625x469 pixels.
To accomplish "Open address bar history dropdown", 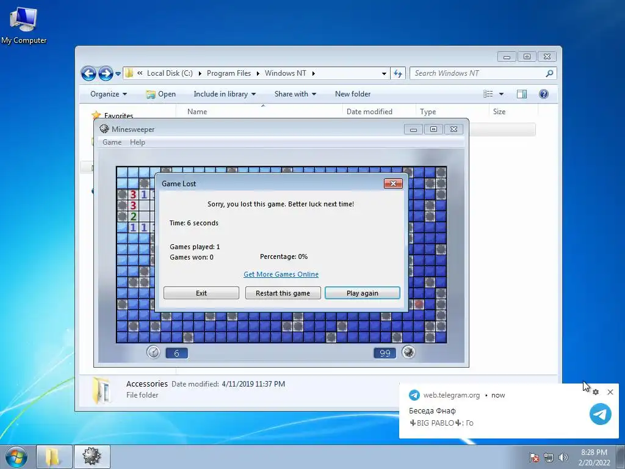I will pyautogui.click(x=384, y=73).
